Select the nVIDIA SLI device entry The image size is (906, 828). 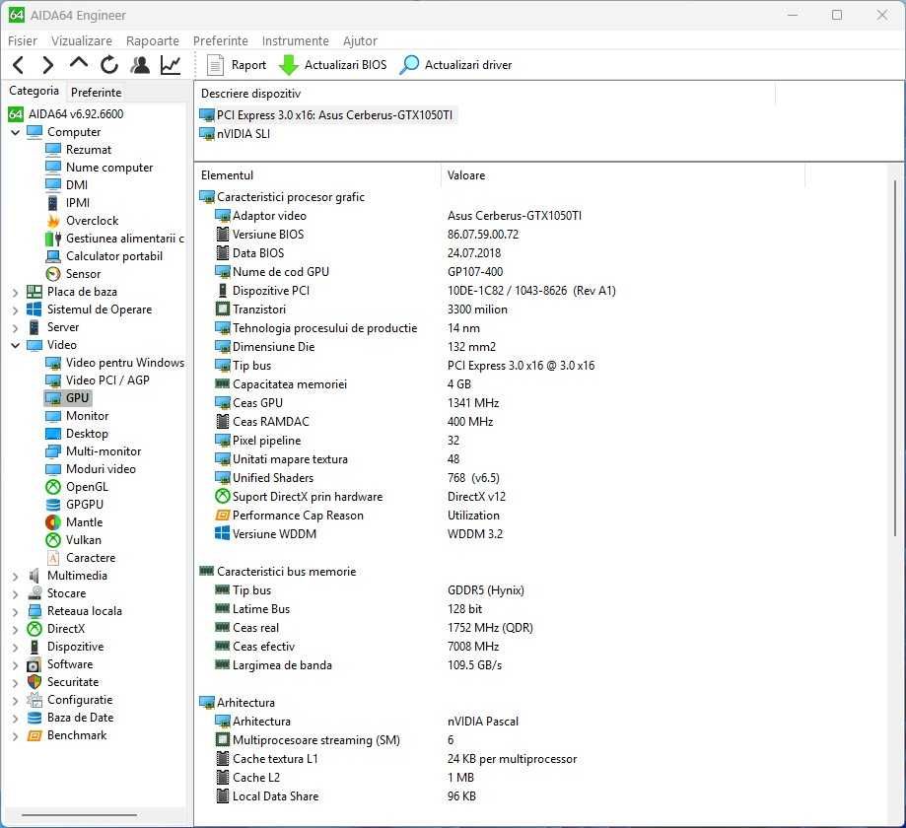click(x=236, y=134)
